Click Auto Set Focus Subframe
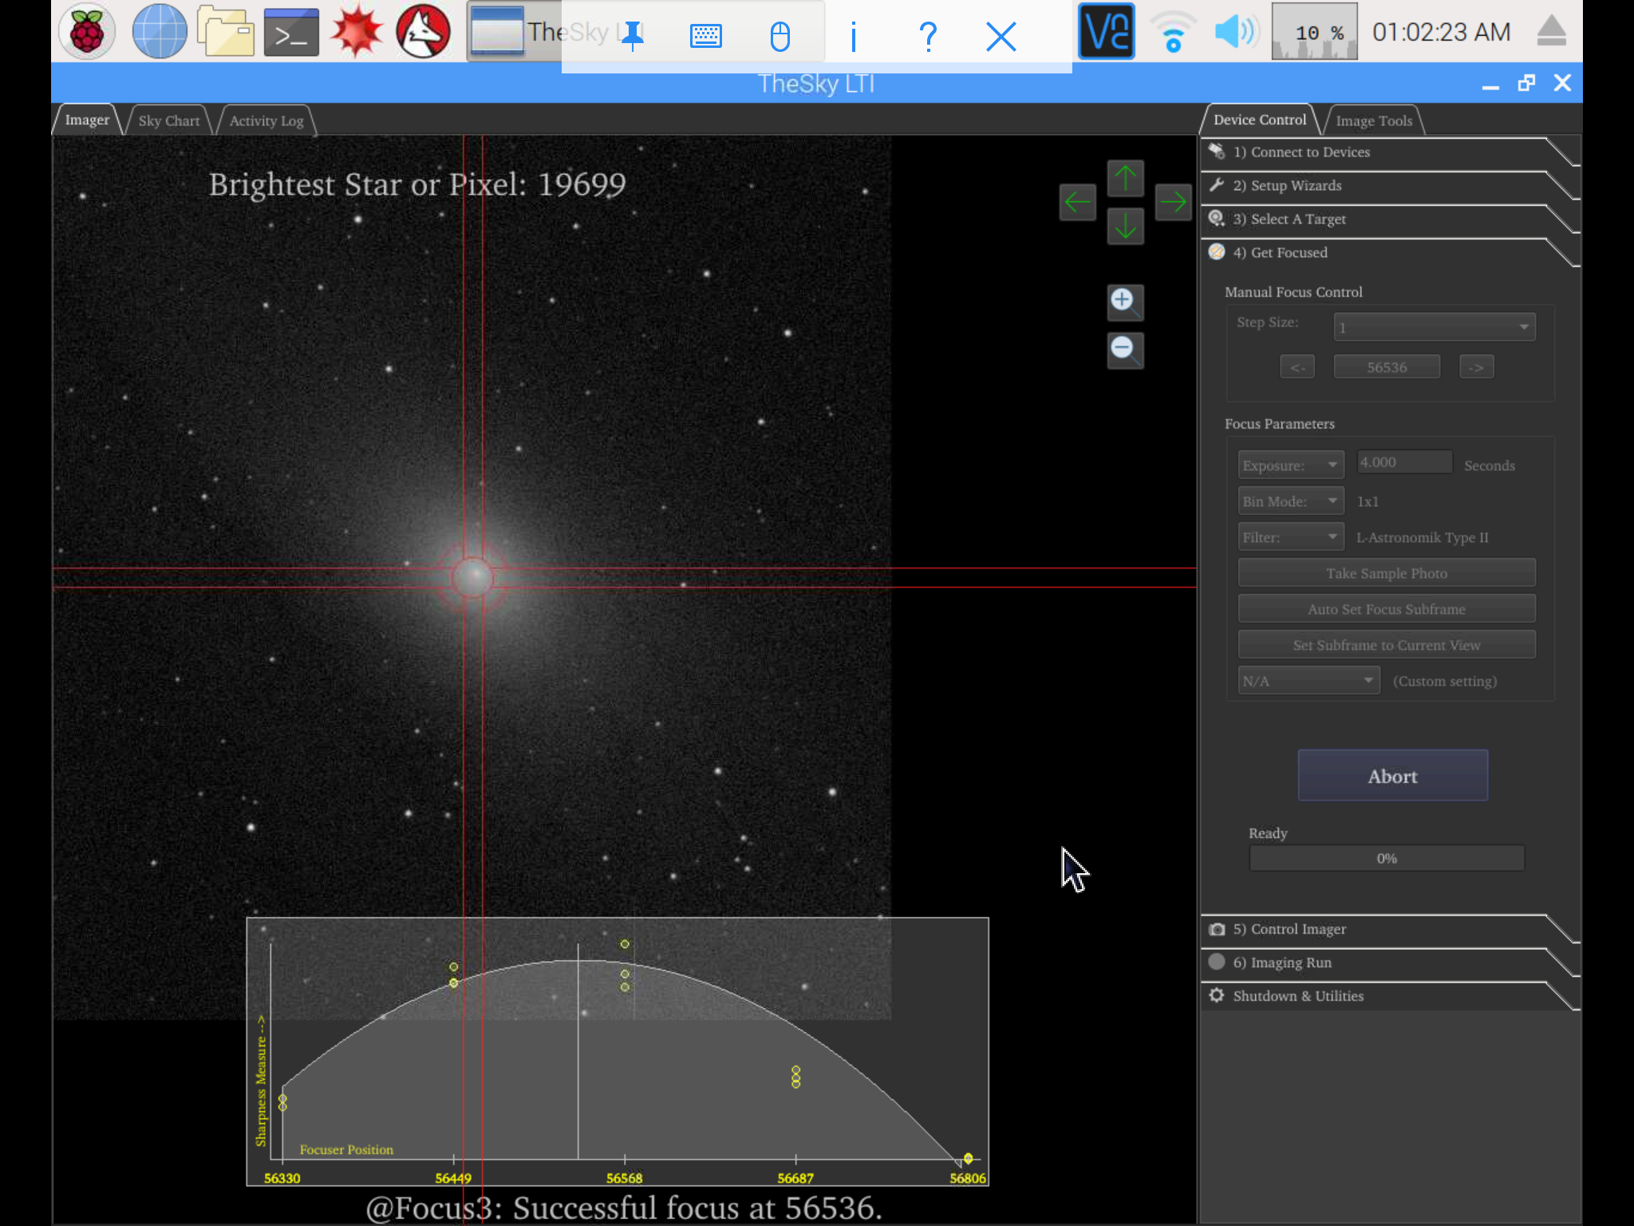The width and height of the screenshot is (1634, 1226). 1387,609
